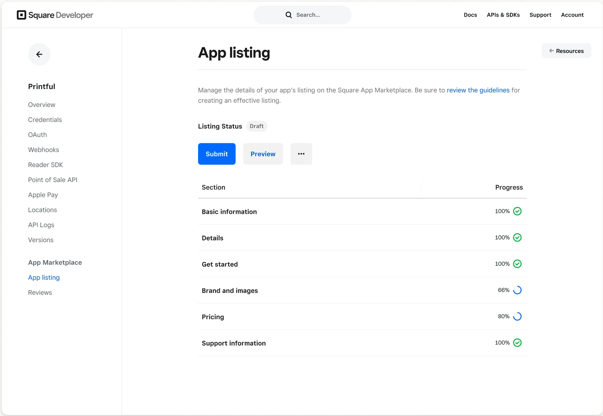Viewport: 603px width, 416px height.
Task: Click the green checkmark for Support information
Action: (x=517, y=343)
